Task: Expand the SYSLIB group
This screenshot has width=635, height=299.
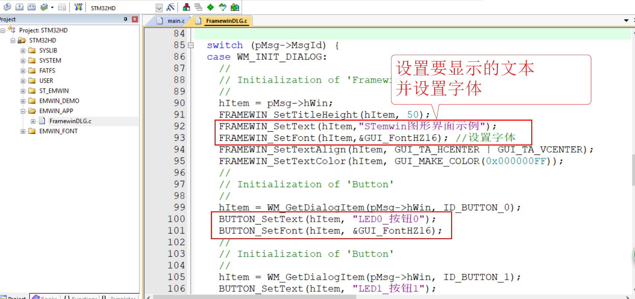Action: (x=23, y=51)
